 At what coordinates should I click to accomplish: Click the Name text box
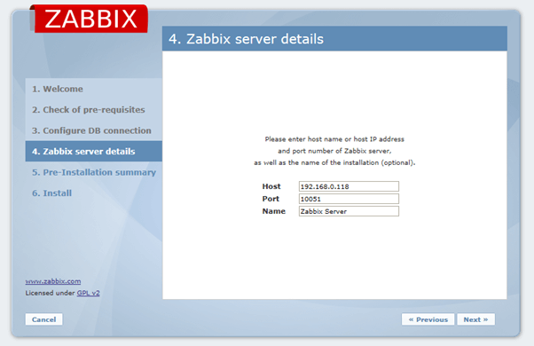349,211
